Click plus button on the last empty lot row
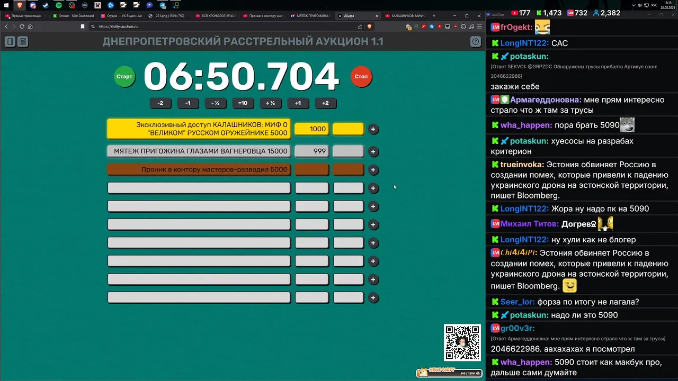 (373, 297)
